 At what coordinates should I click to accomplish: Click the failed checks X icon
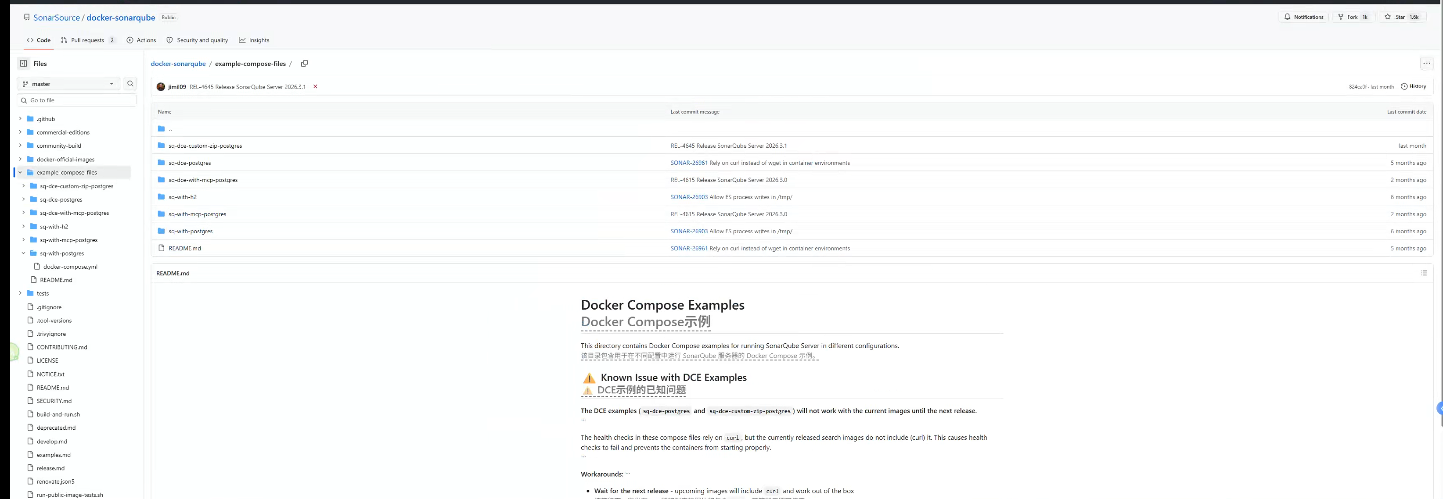coord(315,87)
